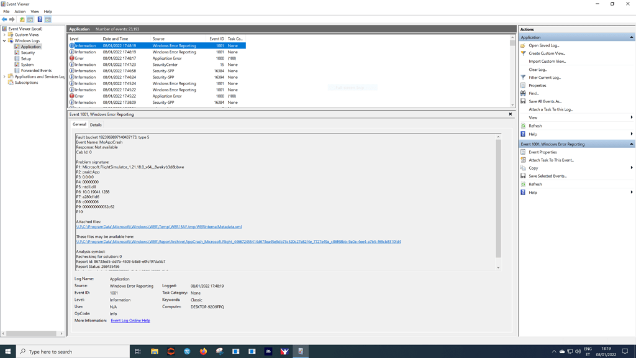Open the File menu
The height and width of the screenshot is (358, 636).
[6, 11]
